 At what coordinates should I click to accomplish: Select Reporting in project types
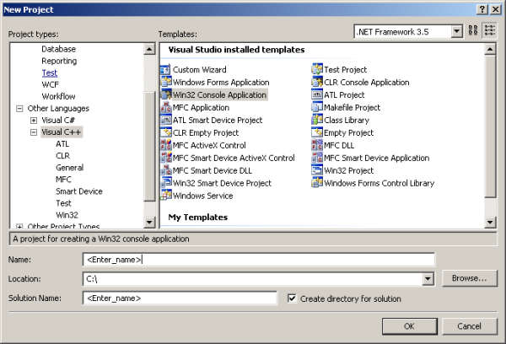tap(59, 61)
